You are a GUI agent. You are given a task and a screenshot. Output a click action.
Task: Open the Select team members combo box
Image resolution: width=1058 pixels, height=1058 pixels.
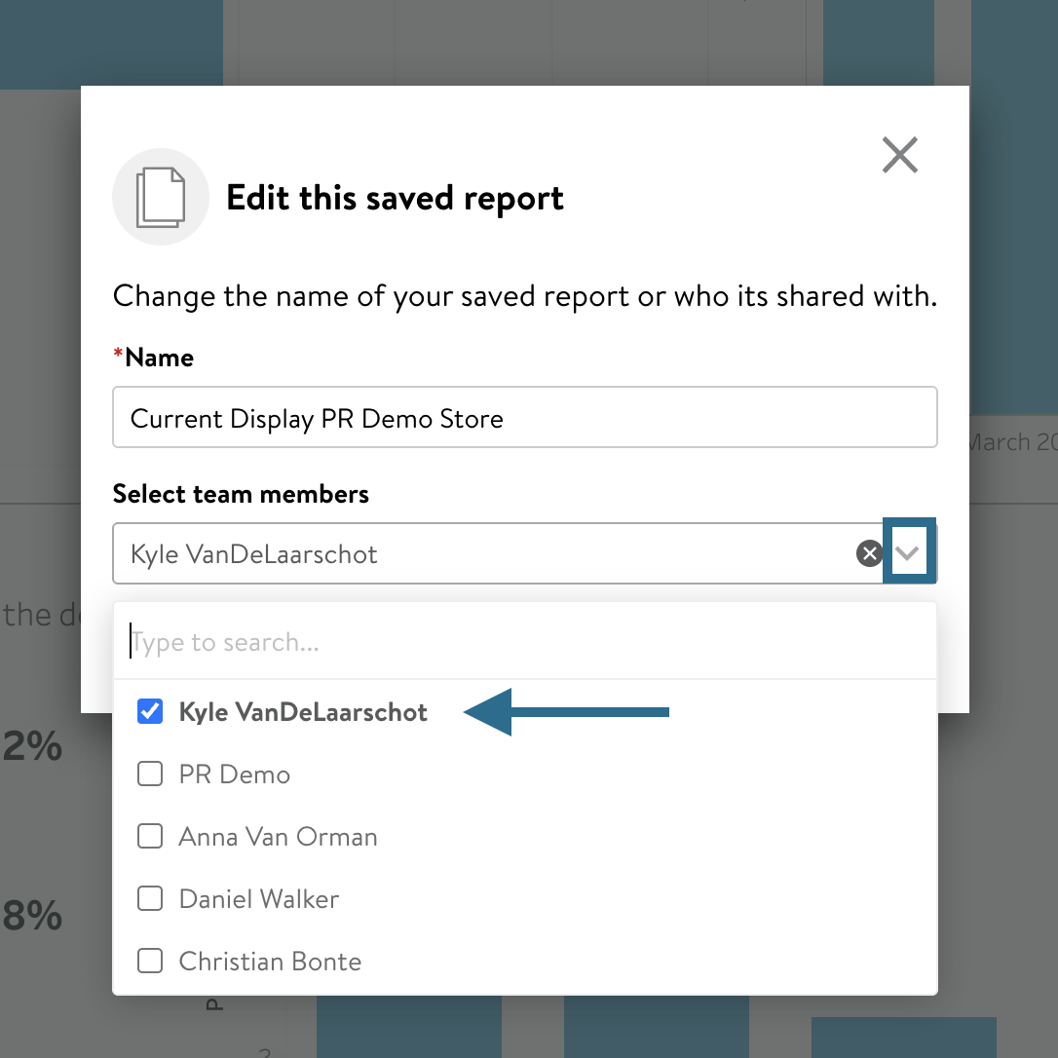click(x=477, y=554)
